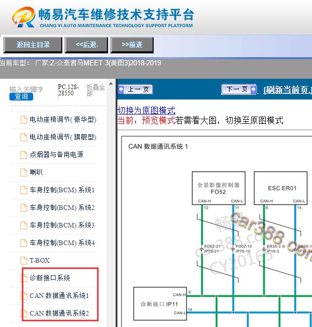Open 电动座椅调节(旗舰型) in the tree
Image resolution: width=312 pixels, height=327 pixels.
pyautogui.click(x=63, y=137)
